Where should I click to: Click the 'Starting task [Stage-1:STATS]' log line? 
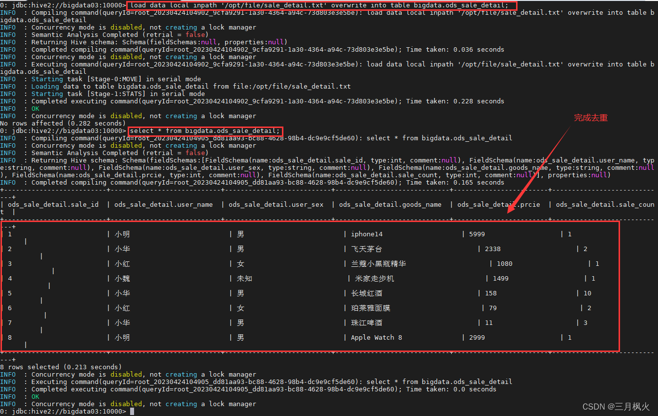coord(118,94)
